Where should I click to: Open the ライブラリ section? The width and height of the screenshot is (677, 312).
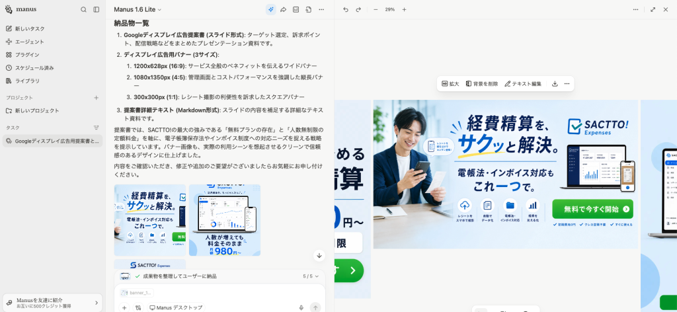52,81
